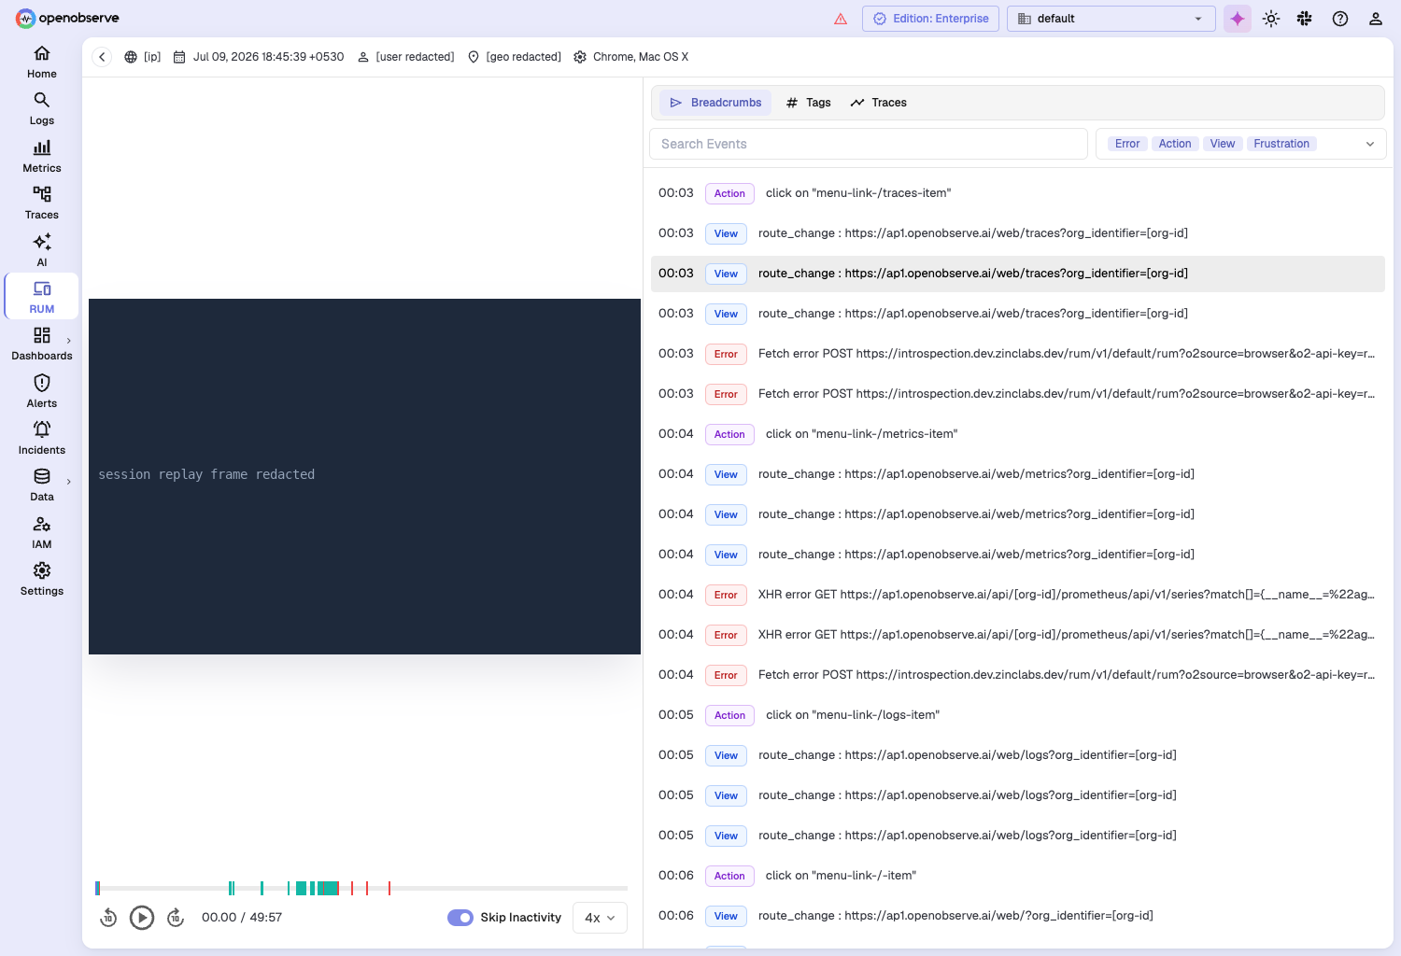This screenshot has width=1401, height=956.
Task: Open Incidents in sidebar
Action: [41, 439]
